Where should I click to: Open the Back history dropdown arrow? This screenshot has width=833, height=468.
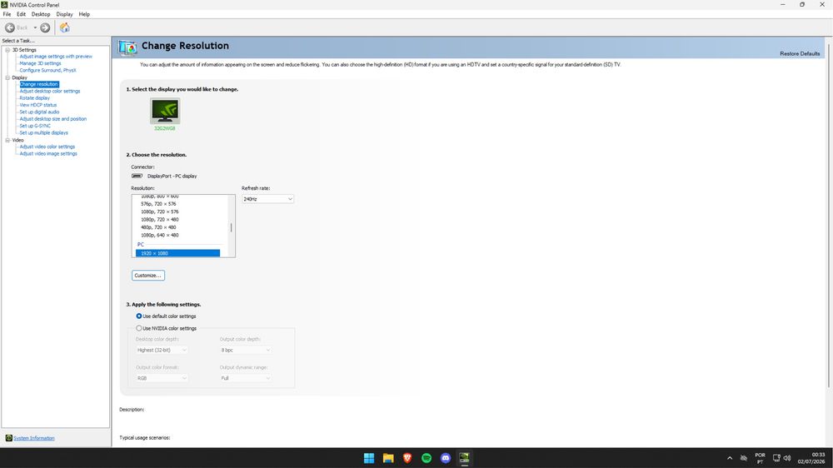pos(35,27)
